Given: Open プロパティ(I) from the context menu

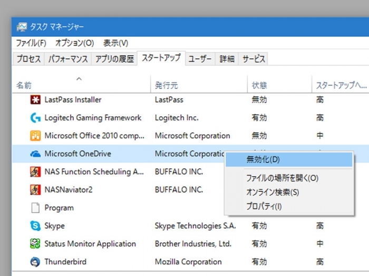Looking at the screenshot, I should (x=264, y=207).
